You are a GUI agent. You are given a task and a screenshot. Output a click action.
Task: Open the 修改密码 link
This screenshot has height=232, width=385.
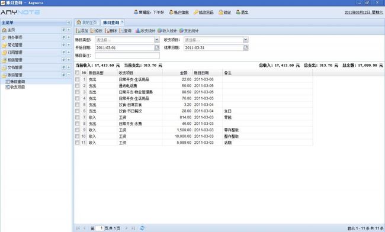(206, 12)
